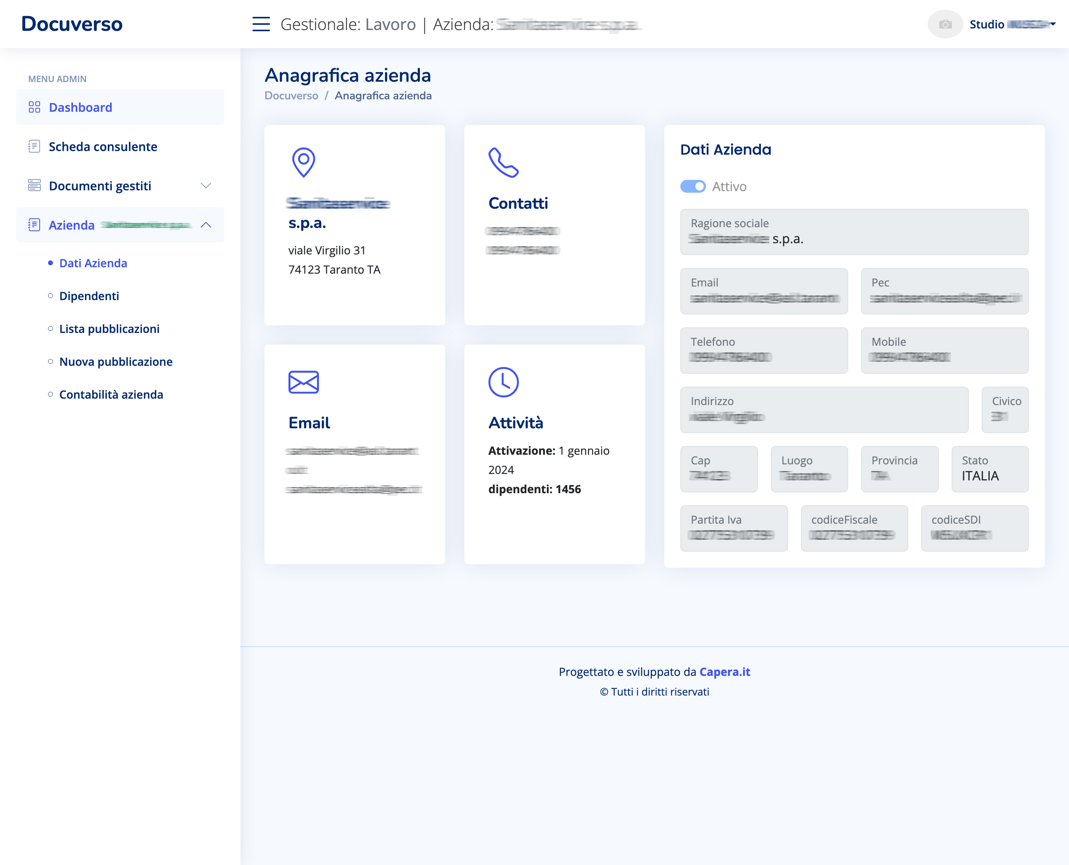This screenshot has width=1069, height=865.
Task: Expand Documenti gestiti menu chevron
Action: coord(206,186)
